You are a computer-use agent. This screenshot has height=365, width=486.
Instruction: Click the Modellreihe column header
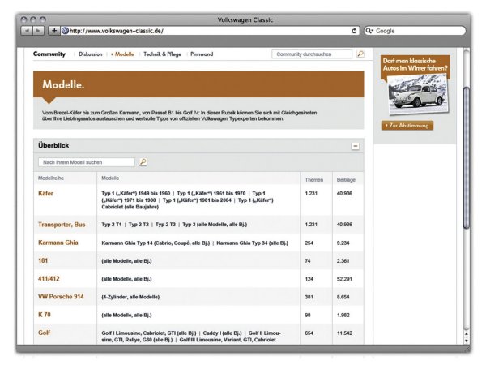(x=51, y=178)
